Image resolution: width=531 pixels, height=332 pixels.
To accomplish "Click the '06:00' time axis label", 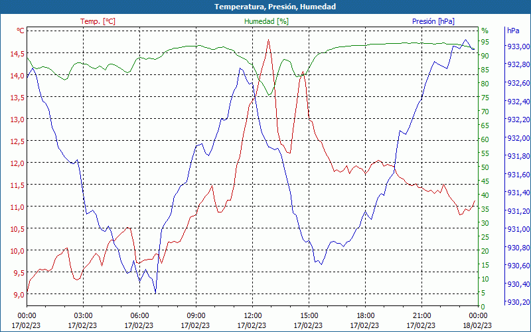I will pos(139,316).
